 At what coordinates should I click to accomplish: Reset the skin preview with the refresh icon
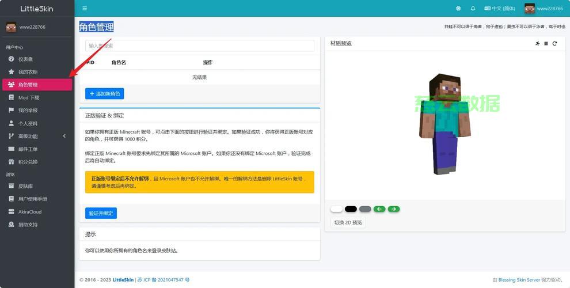pyautogui.click(x=554, y=44)
